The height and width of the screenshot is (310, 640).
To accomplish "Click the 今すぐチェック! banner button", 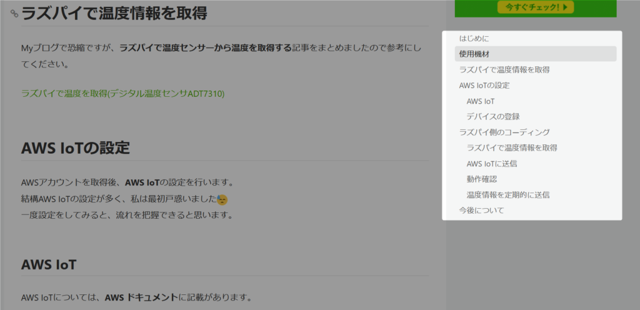I will 536,7.
